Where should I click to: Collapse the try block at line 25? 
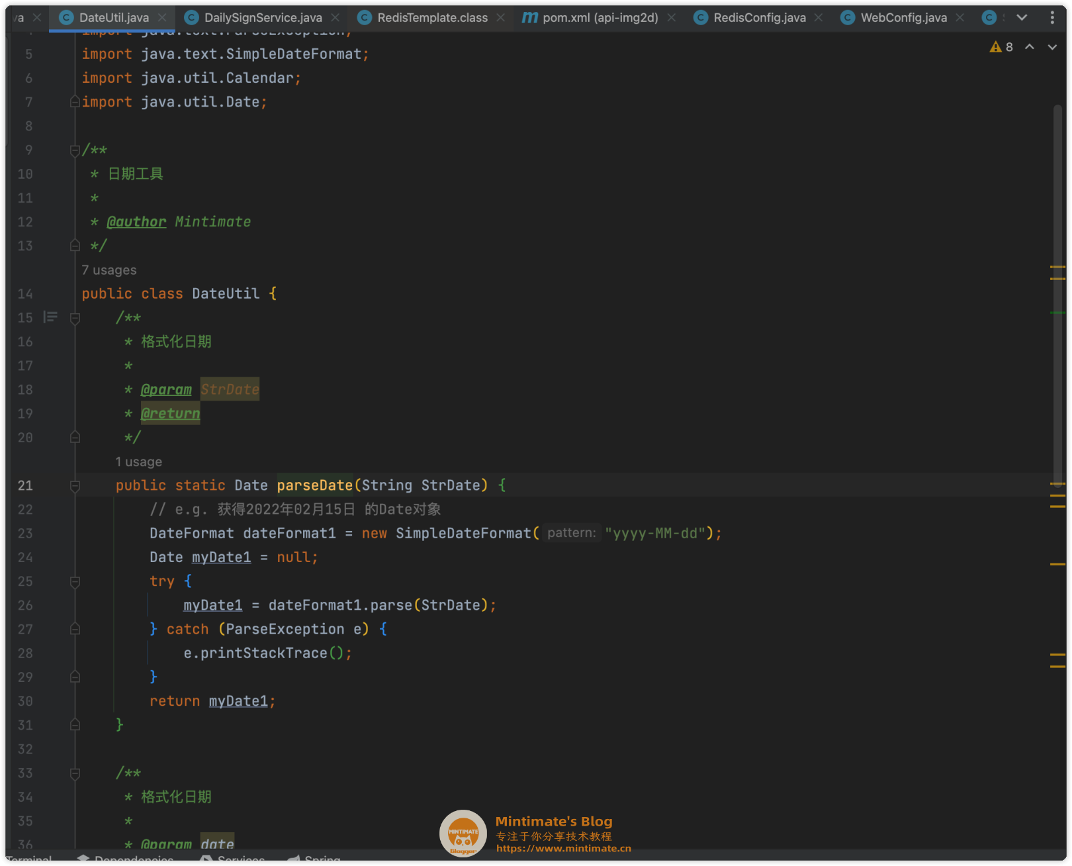[75, 582]
